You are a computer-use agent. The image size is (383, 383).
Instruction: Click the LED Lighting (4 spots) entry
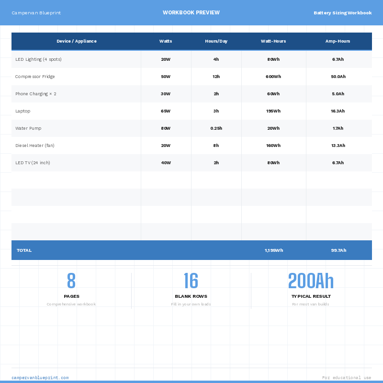pyautogui.click(x=38, y=59)
